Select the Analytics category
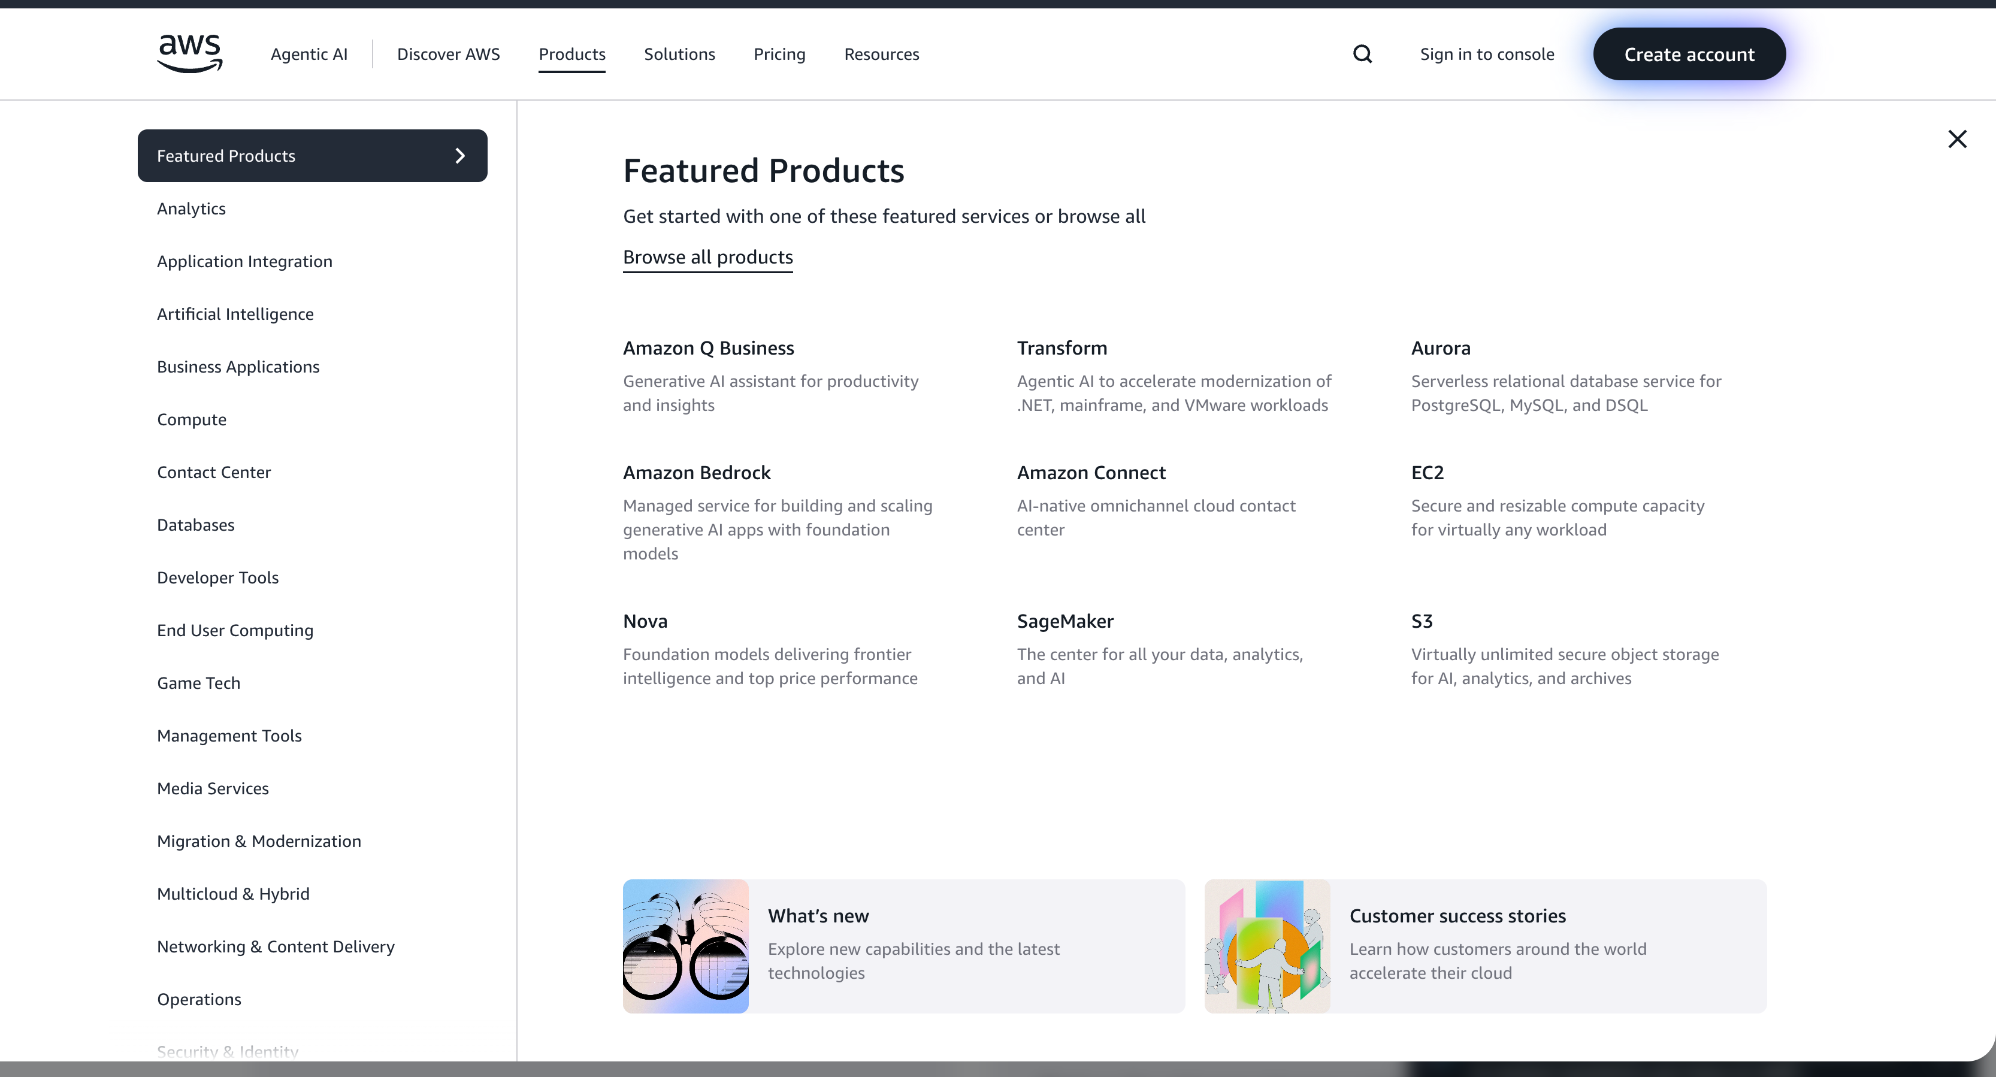The height and width of the screenshot is (1077, 1996). (191, 209)
